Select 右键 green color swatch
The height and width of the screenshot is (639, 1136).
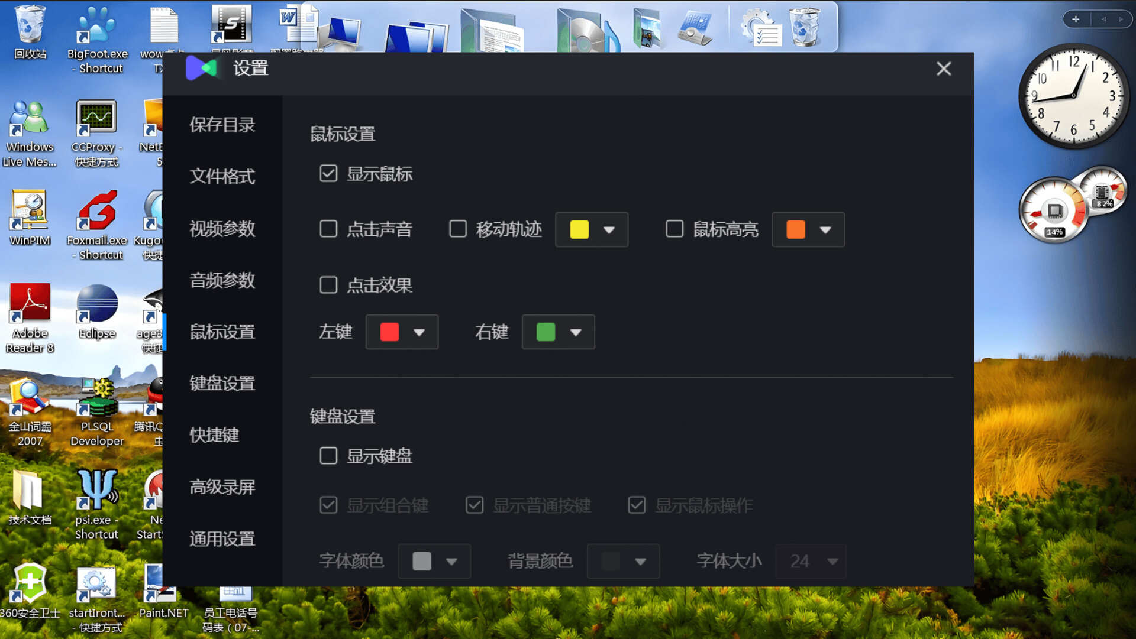coord(546,331)
